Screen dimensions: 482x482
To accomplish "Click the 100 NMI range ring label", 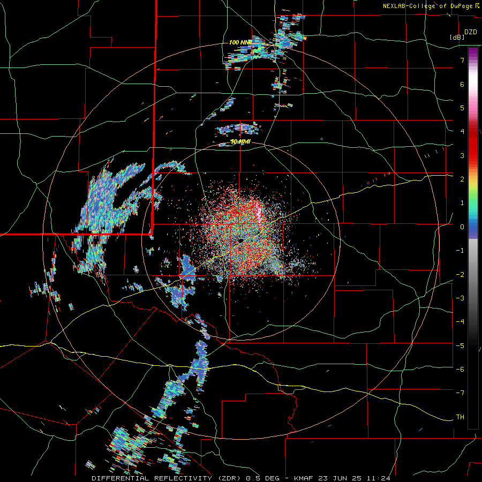I will click(240, 42).
